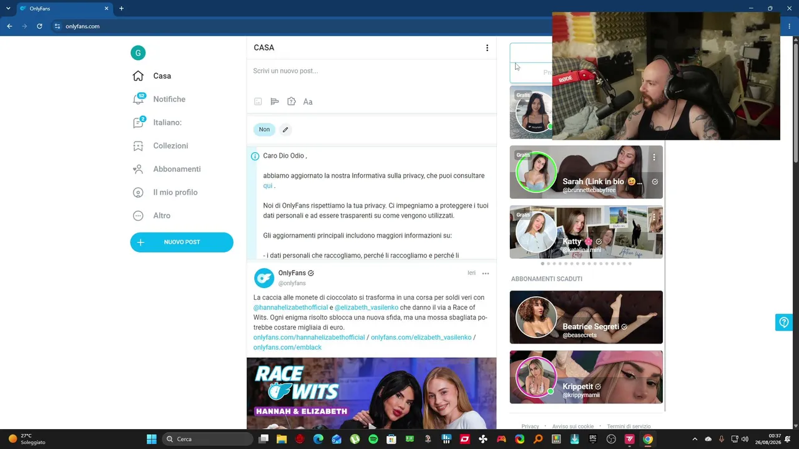Open the Casa home icon in sidebar
The height and width of the screenshot is (449, 799).
pyautogui.click(x=138, y=76)
